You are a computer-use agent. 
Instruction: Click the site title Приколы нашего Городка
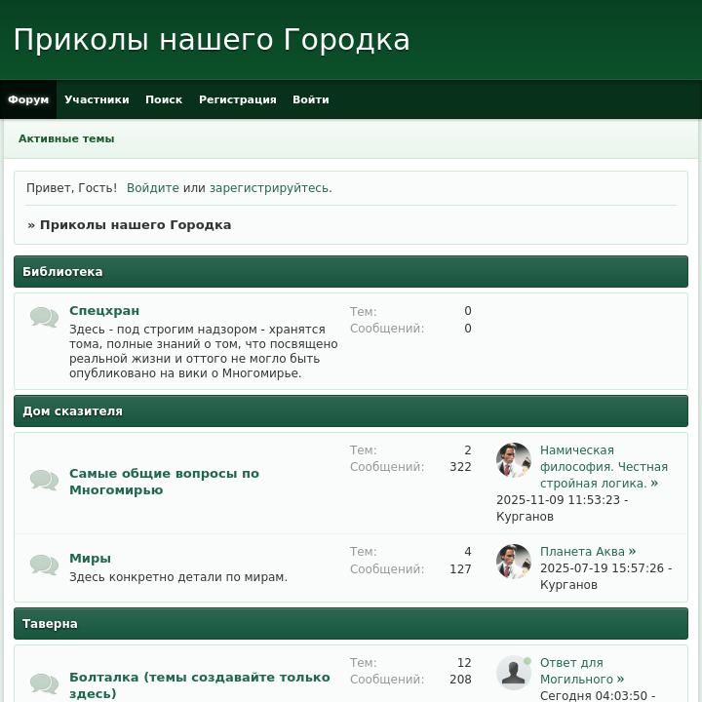(x=212, y=40)
